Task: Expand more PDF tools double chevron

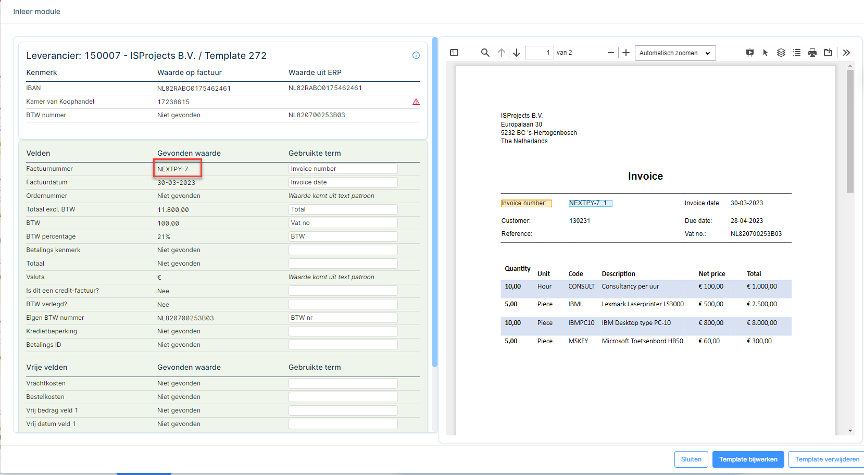Action: click(x=846, y=53)
